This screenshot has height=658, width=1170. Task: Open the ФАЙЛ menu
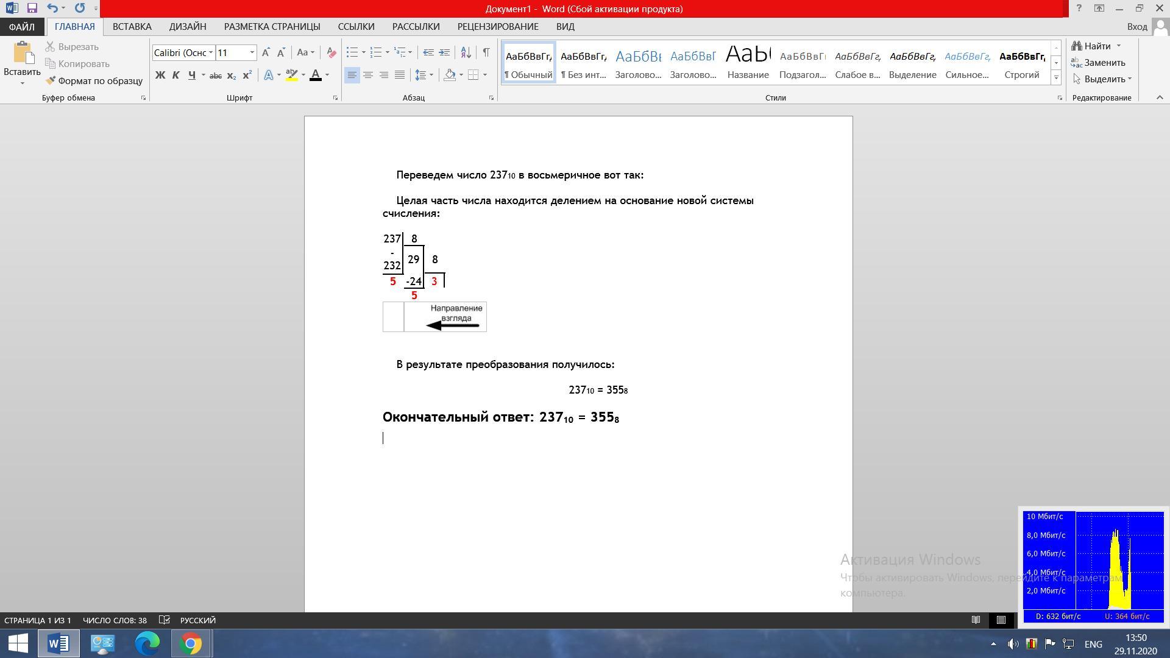(21, 27)
